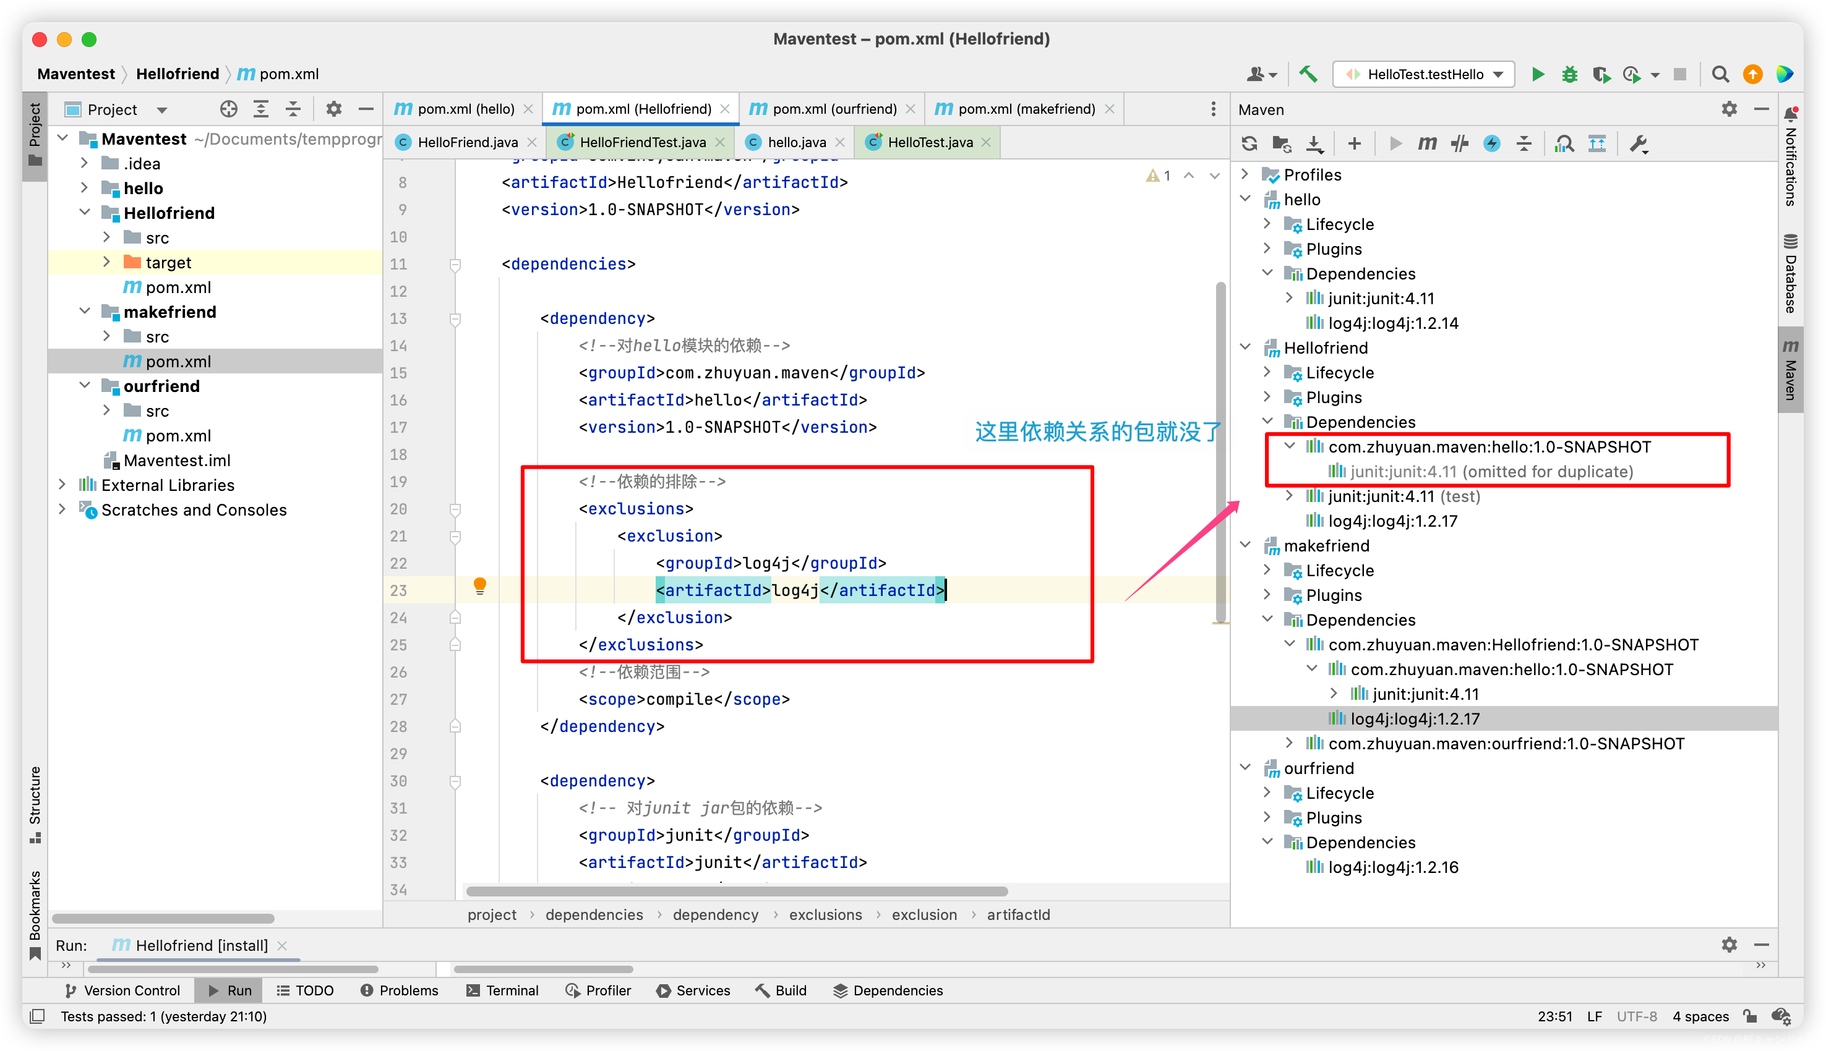Open Maven Analyze Dependencies icon

pyautogui.click(x=1564, y=143)
